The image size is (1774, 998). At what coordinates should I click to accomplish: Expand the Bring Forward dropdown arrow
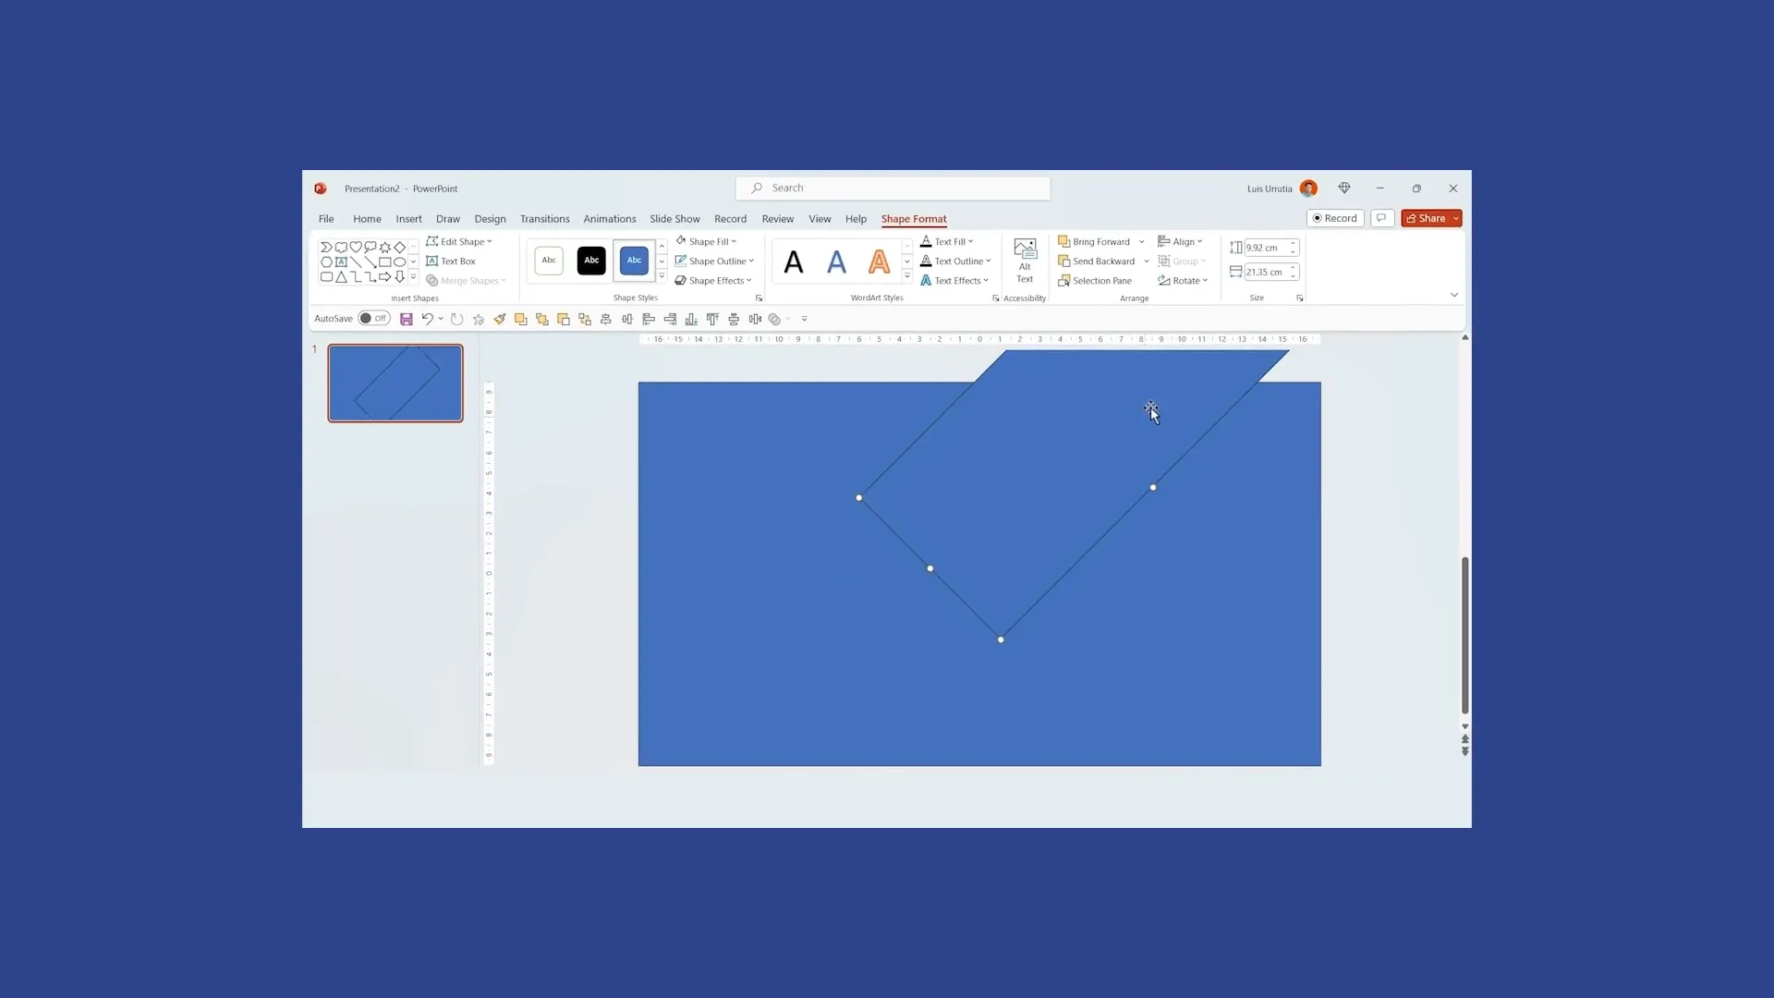click(1142, 242)
